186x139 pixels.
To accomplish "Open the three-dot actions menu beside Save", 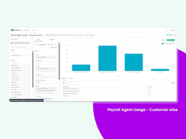I will [x=175, y=35].
